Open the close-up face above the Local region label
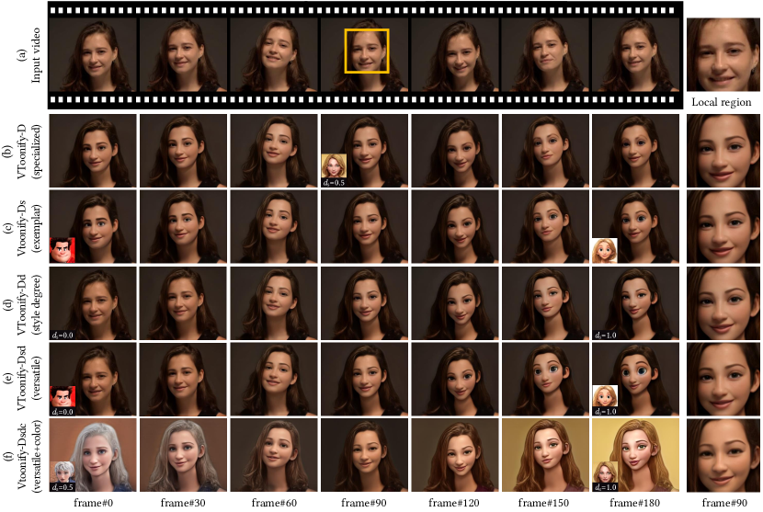The image size is (763, 512). click(x=723, y=54)
